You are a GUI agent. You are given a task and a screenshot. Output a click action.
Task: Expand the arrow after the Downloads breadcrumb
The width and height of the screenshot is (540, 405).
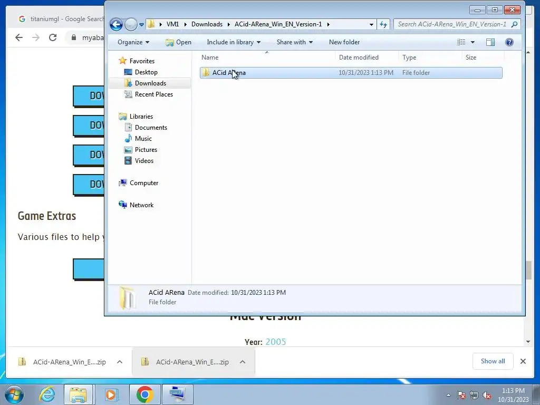coord(228,24)
